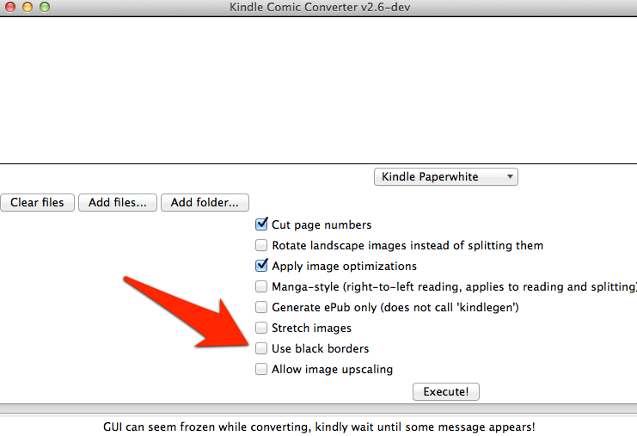
Task: Uncheck Cut page numbers
Action: [261, 224]
